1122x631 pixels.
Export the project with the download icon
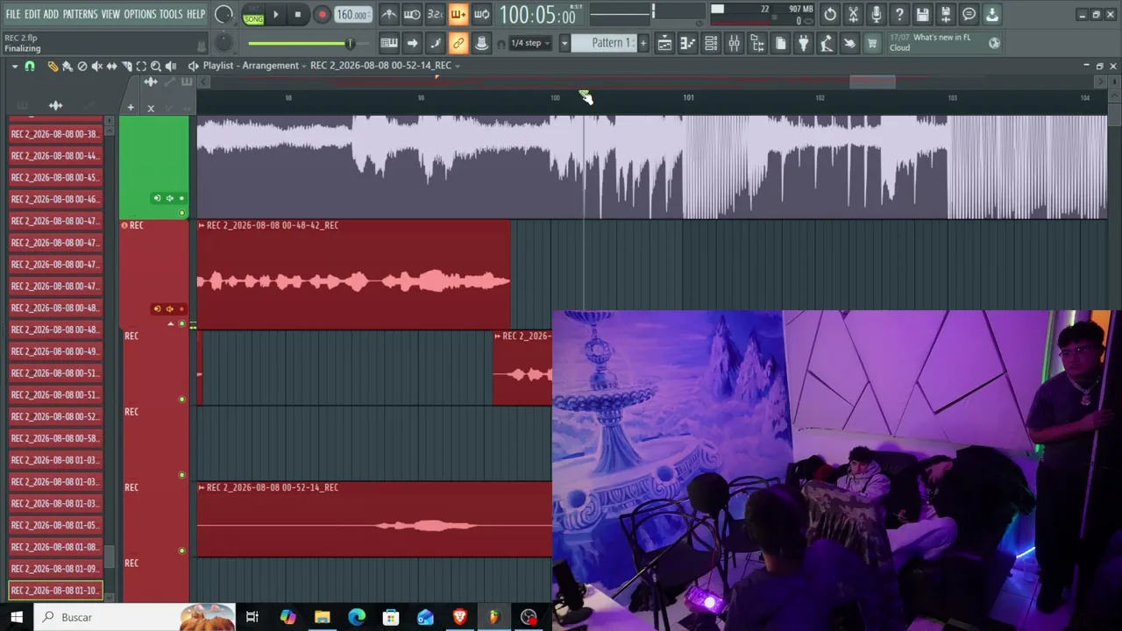click(991, 14)
